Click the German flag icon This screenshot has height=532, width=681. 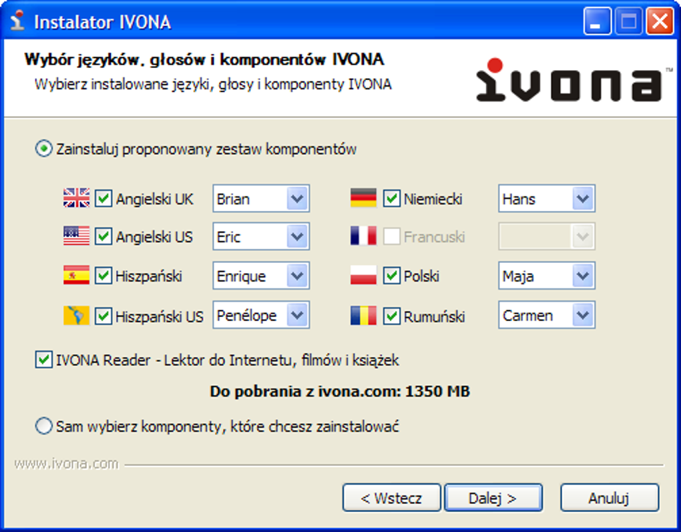(x=363, y=198)
